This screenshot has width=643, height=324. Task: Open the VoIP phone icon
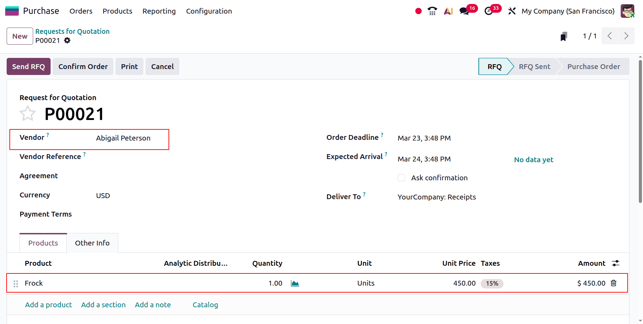coord(432,11)
